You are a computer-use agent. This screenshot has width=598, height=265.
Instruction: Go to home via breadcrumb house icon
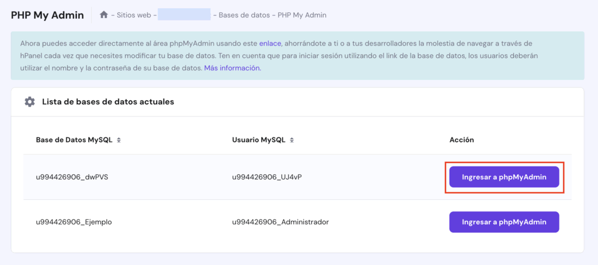[x=104, y=15]
